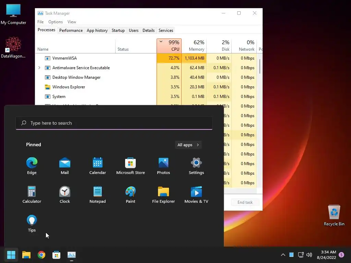Open Settings from Start menu
This screenshot has height=263, width=351.
click(196, 166)
